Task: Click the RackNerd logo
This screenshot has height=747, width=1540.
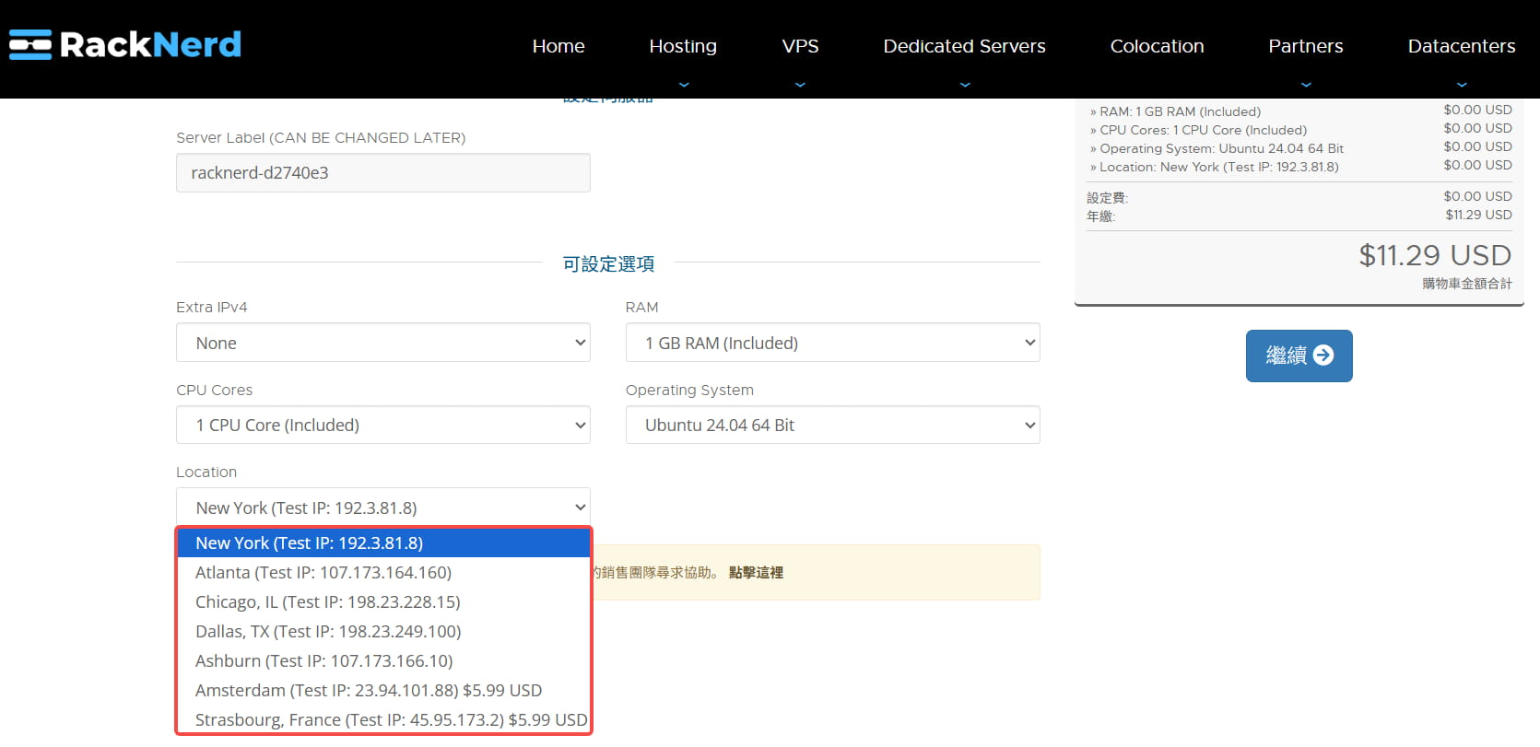Action: 125,44
